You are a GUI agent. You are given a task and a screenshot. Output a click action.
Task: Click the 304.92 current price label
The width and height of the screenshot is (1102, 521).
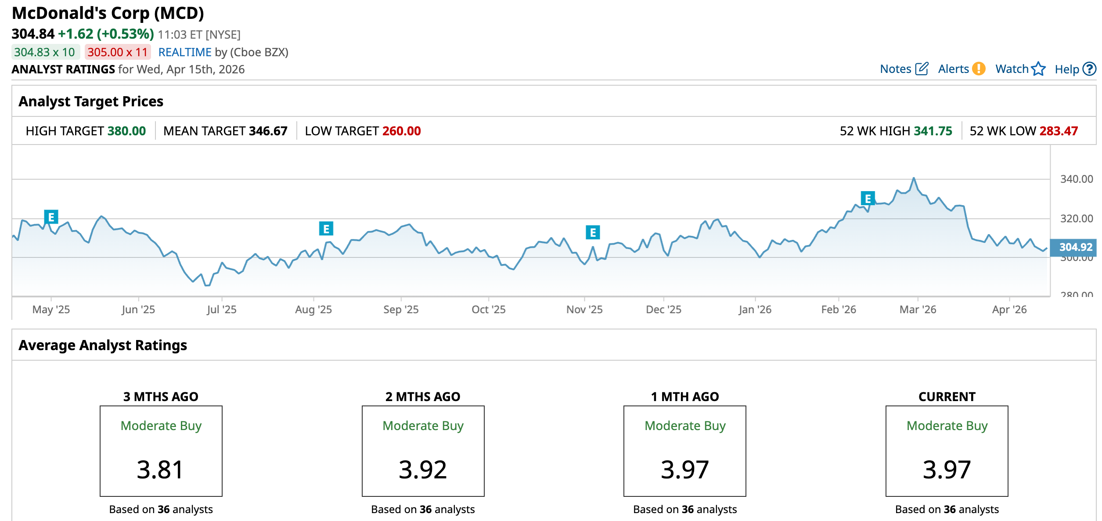click(1075, 247)
